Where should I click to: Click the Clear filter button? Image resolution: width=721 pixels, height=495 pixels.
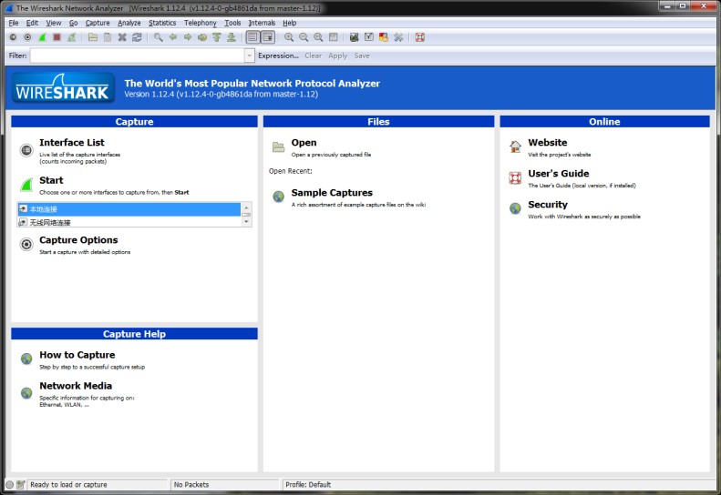point(314,56)
